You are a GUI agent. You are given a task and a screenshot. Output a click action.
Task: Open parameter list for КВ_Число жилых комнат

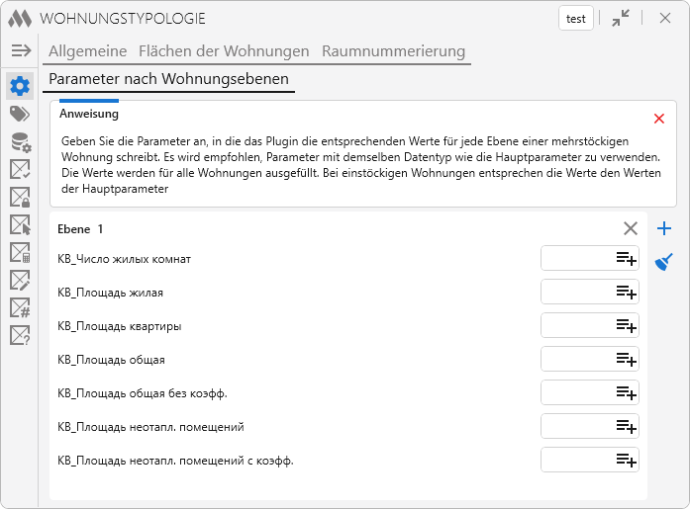pos(626,258)
